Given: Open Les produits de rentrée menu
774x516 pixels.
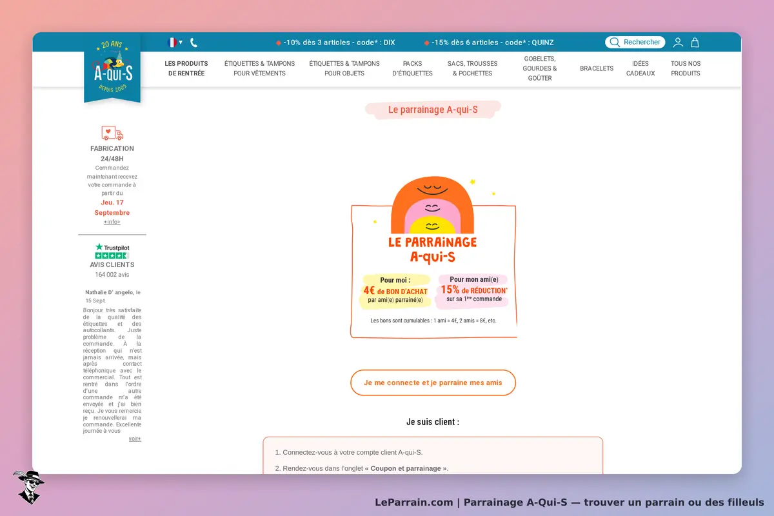Looking at the screenshot, I should (x=186, y=68).
